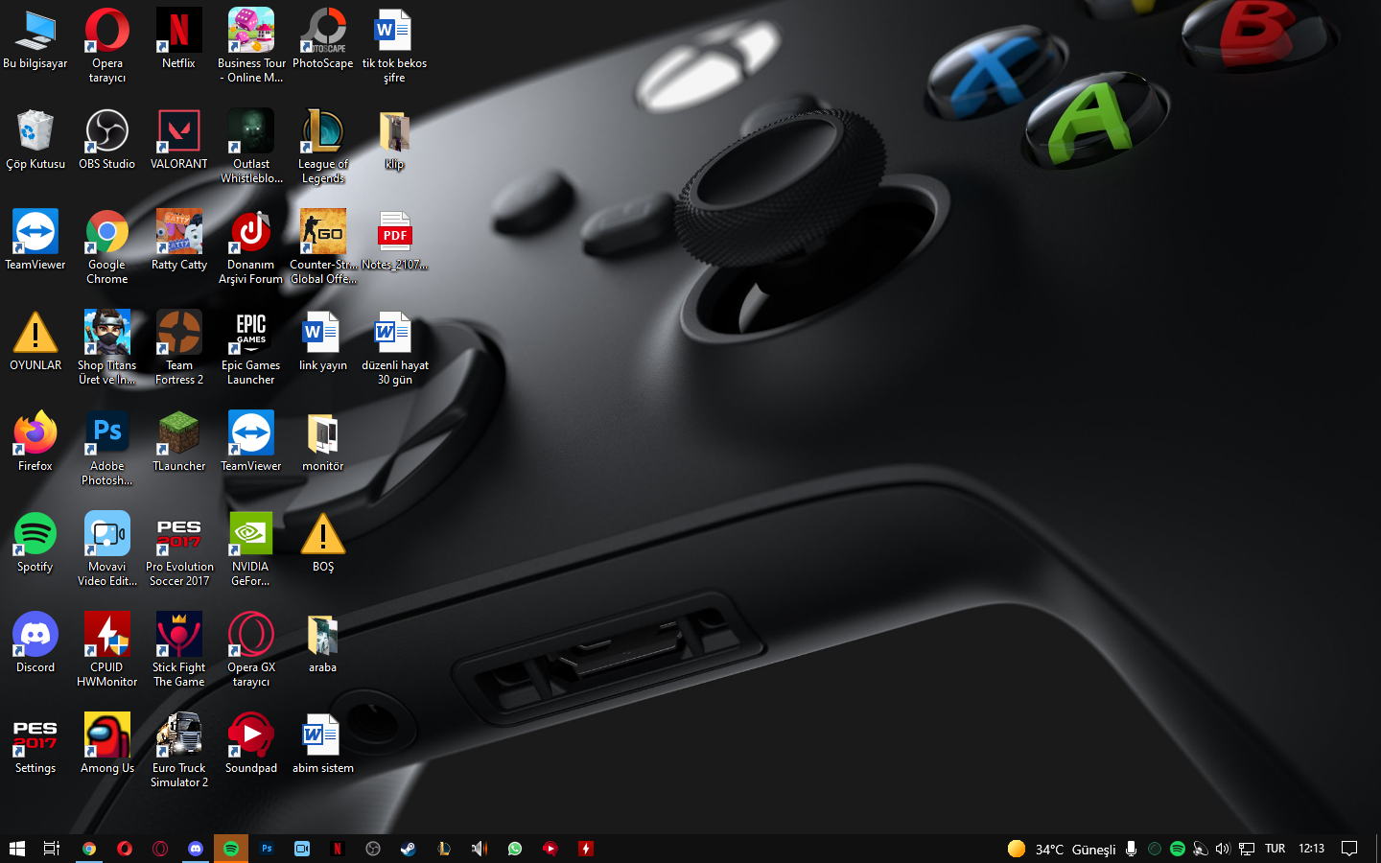The image size is (1381, 863).
Task: Change the TUR input language
Action: click(1275, 849)
